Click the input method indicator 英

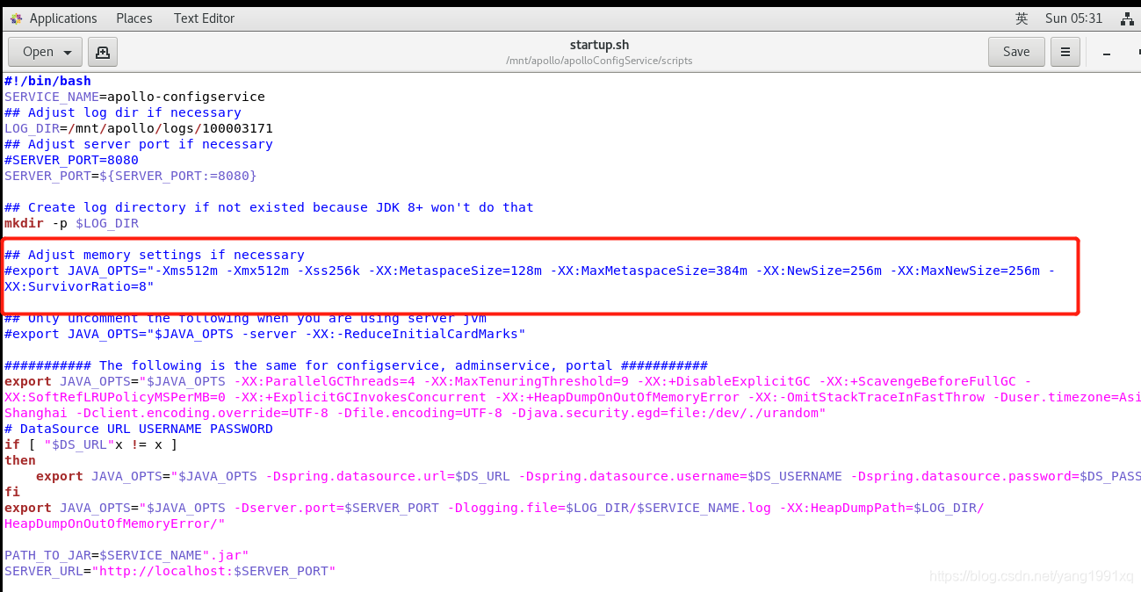point(1022,18)
